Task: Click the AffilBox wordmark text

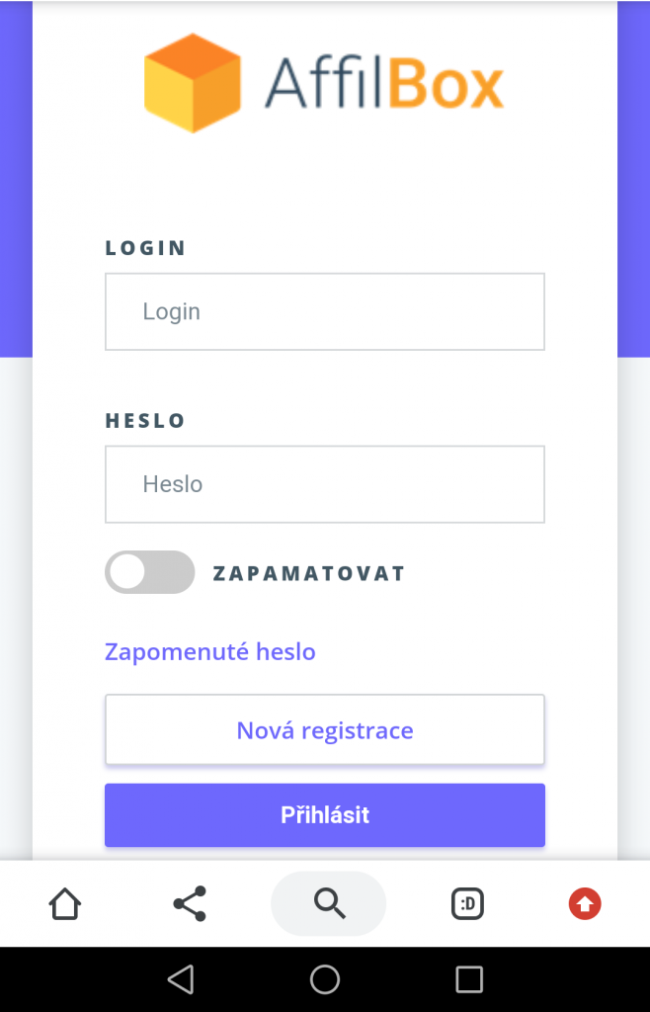Action: point(384,83)
